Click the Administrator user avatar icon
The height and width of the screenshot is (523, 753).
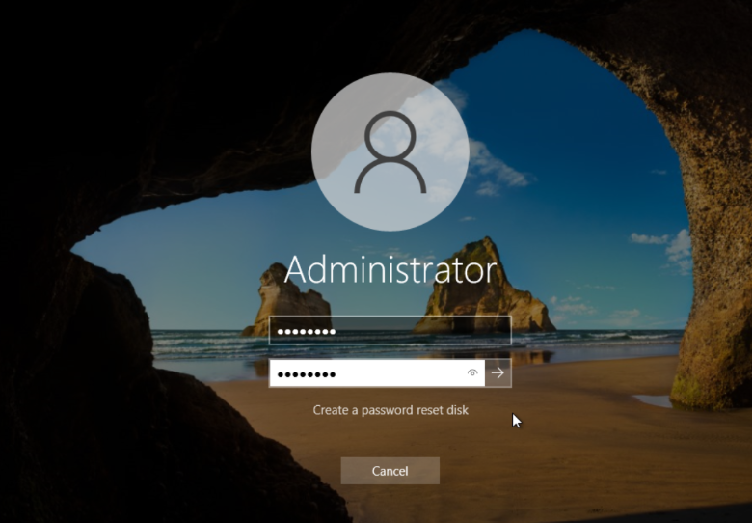(x=390, y=152)
